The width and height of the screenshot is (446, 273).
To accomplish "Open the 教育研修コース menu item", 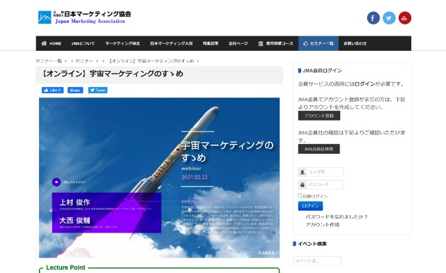I will pyautogui.click(x=276, y=43).
